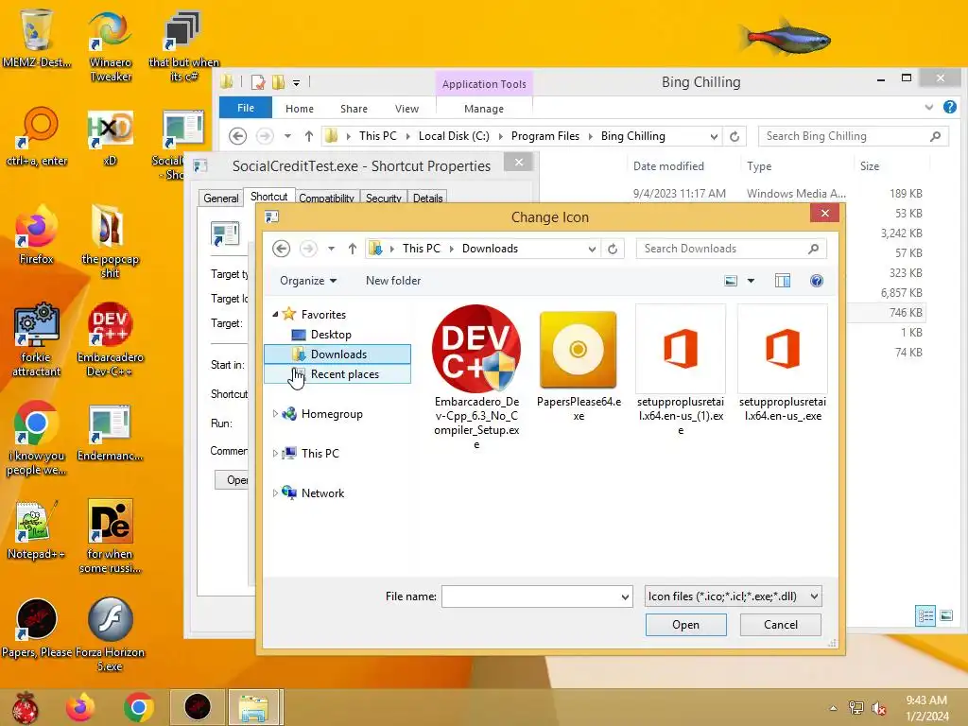Screen dimensions: 968x726
Task: Change the view icon in Change Icon dialog
Action: 731,281
